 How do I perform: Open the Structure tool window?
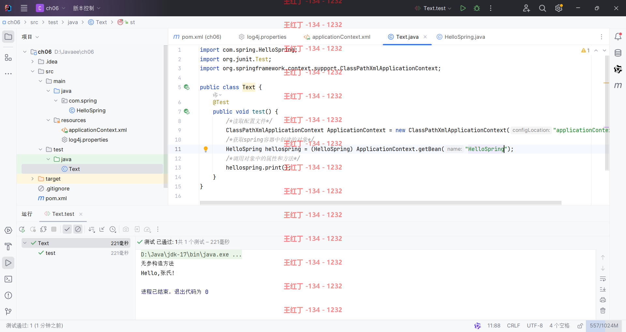(x=8, y=58)
